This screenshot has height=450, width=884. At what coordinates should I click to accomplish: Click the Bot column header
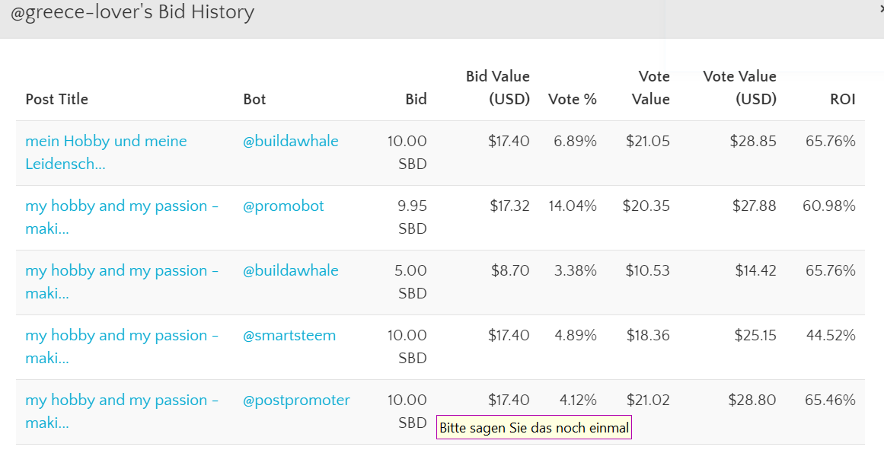pos(254,99)
